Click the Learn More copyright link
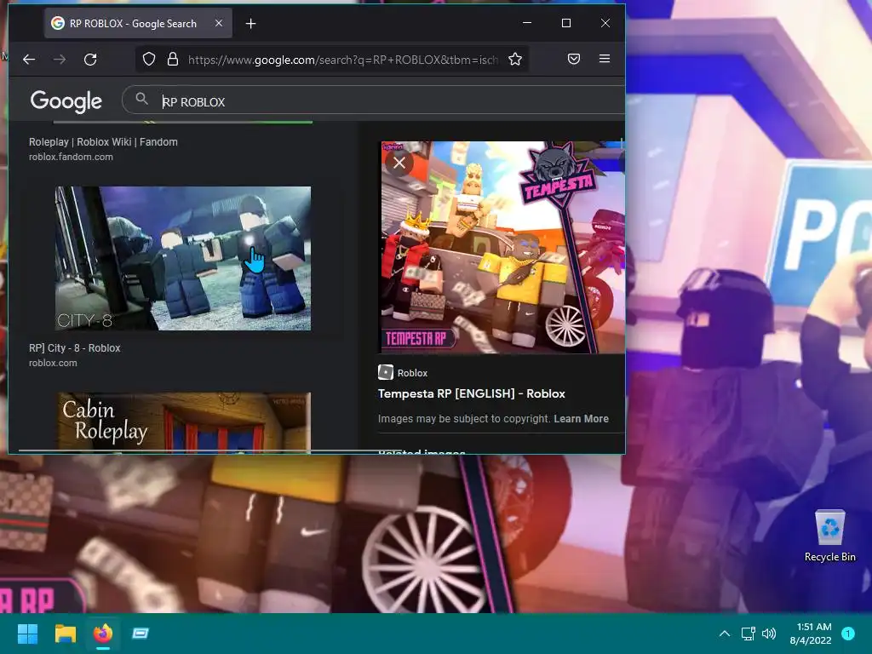872x654 pixels. [581, 419]
